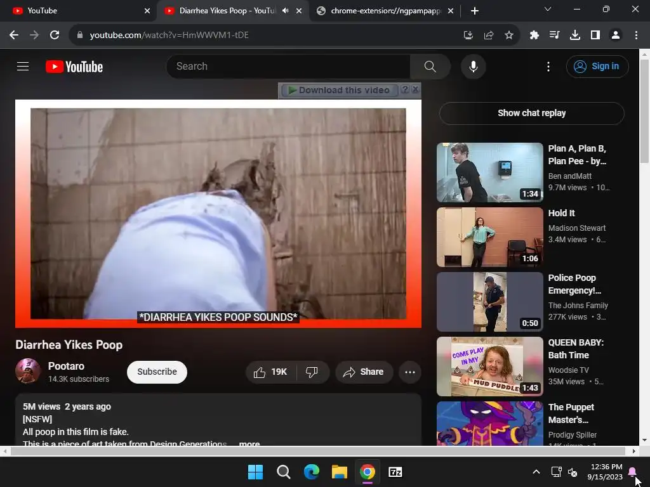Screen dimensions: 650x487
Task: Open Police Poop Emergency video thumbnail
Action: click(x=489, y=301)
